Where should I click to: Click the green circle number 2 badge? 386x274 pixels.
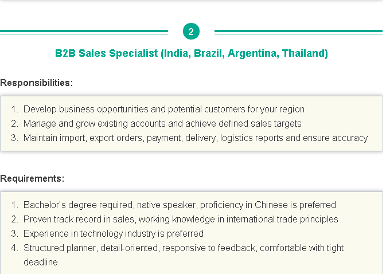(191, 31)
